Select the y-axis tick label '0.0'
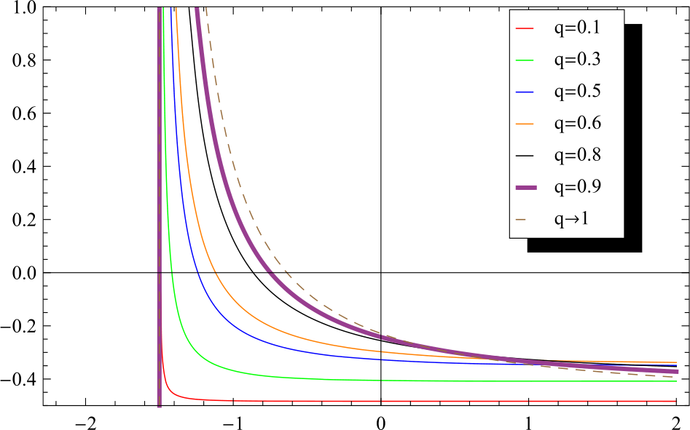The width and height of the screenshot is (690, 430). click(x=24, y=273)
